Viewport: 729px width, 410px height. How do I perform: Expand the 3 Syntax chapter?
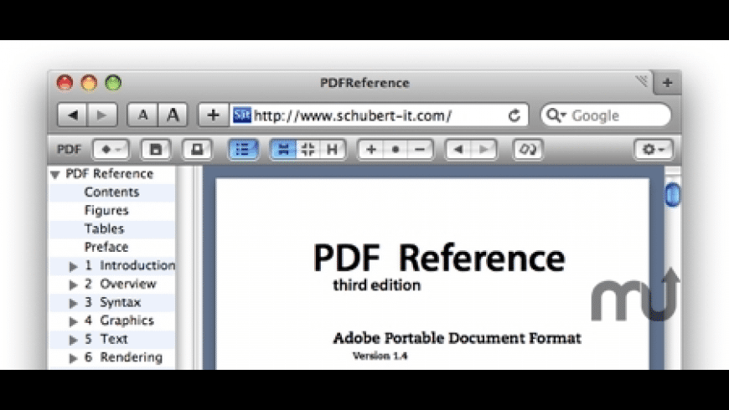(x=73, y=303)
